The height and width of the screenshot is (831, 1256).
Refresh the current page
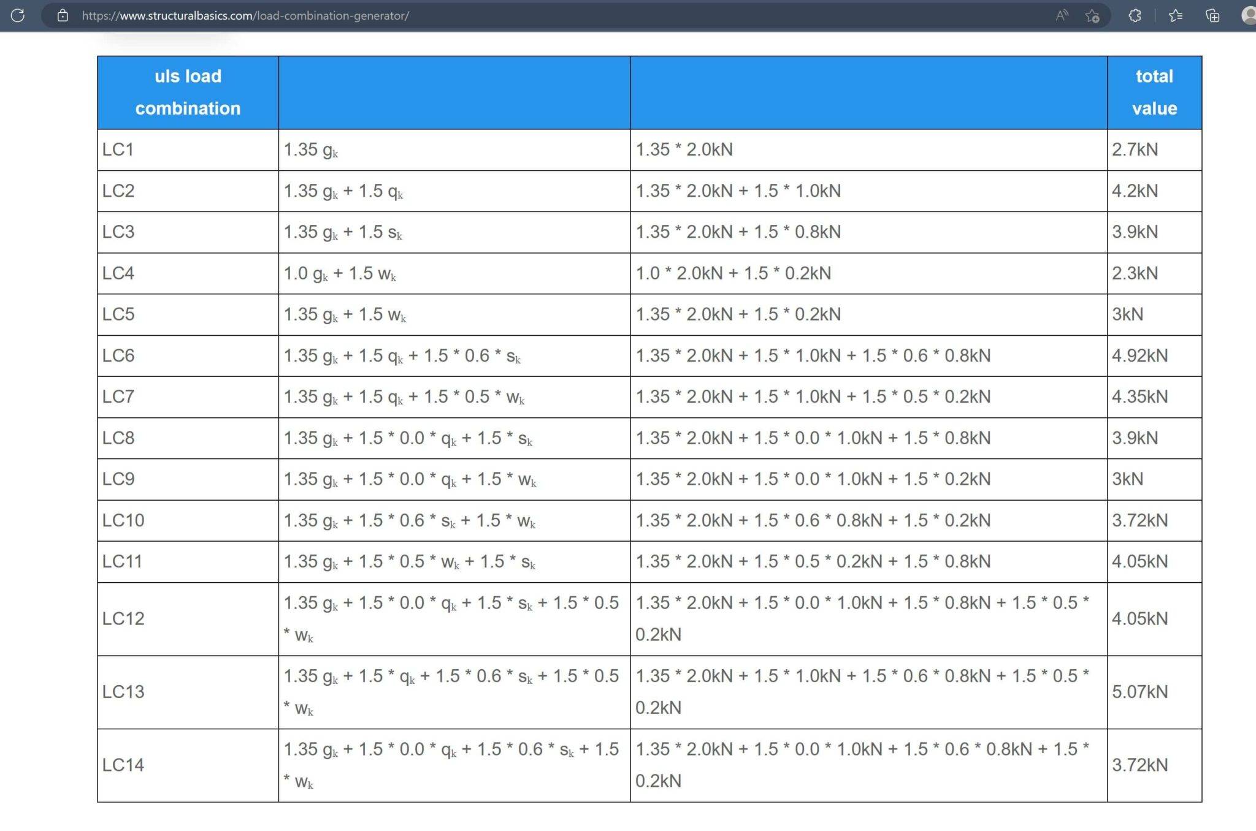tap(18, 15)
